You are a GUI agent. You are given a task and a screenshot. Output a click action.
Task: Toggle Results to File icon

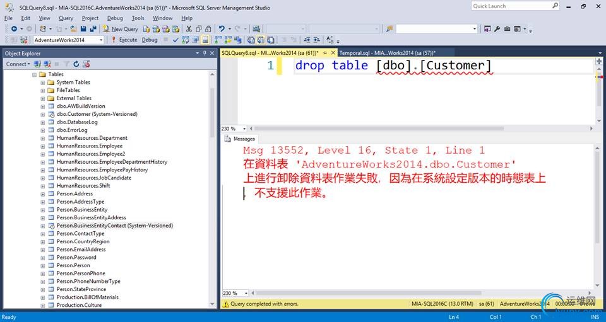click(x=271, y=40)
